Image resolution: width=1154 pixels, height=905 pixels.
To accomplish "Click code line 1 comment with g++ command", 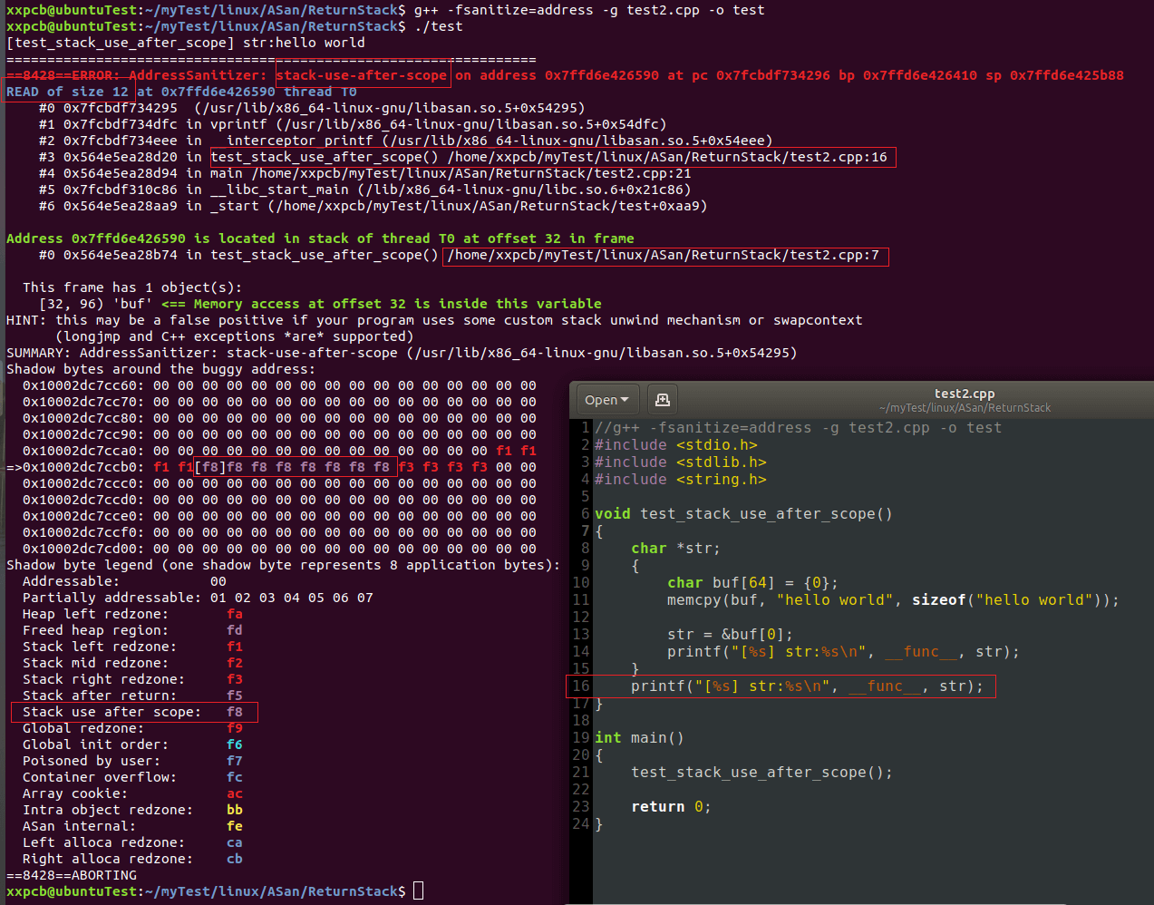I will [x=798, y=427].
